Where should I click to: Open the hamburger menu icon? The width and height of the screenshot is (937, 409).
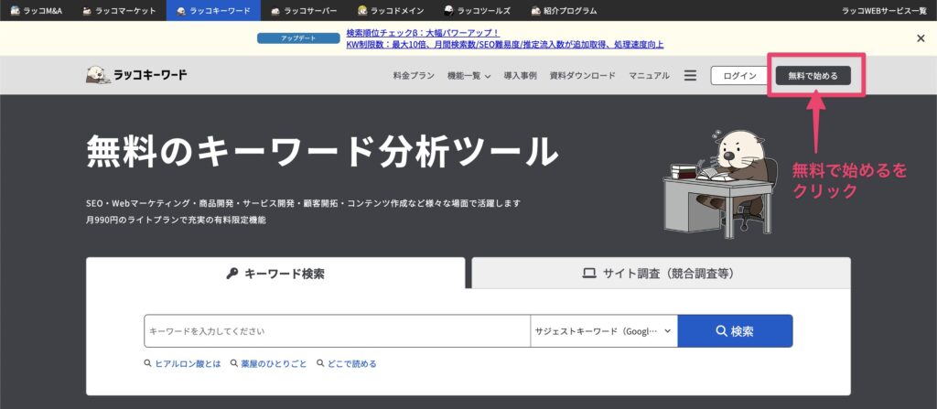coord(690,76)
